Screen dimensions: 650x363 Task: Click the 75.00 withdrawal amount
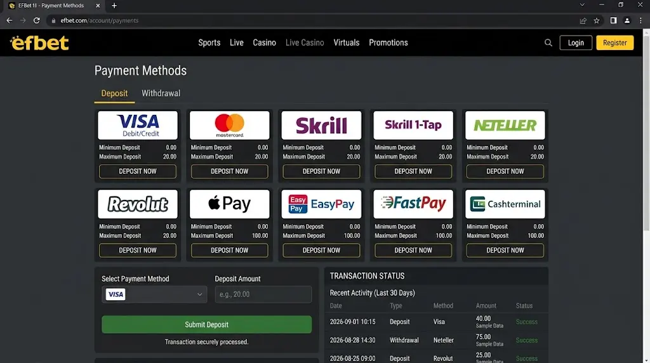[x=483, y=337]
